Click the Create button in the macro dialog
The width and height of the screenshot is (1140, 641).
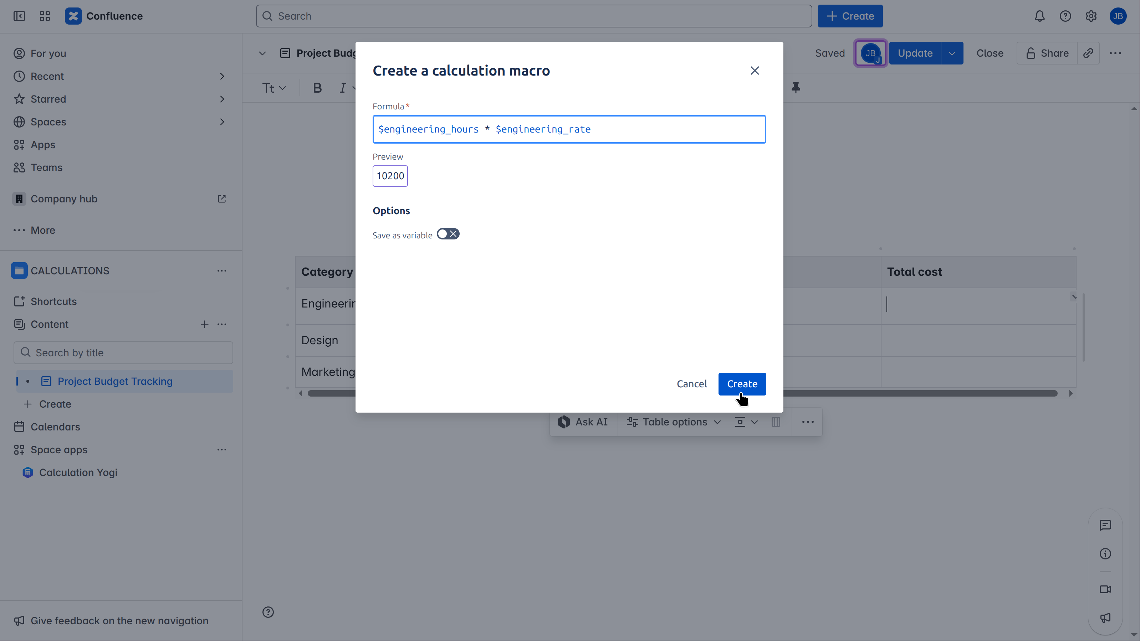(x=742, y=384)
